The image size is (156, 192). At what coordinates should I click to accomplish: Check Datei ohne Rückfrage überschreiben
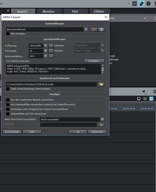pos(8,89)
